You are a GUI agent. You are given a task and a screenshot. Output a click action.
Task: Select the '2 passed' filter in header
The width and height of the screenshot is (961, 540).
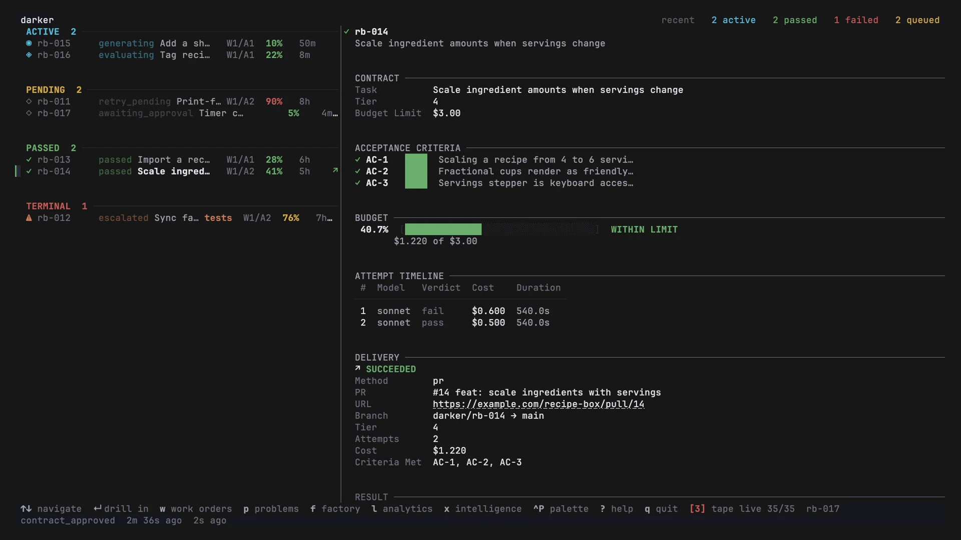pyautogui.click(x=795, y=20)
